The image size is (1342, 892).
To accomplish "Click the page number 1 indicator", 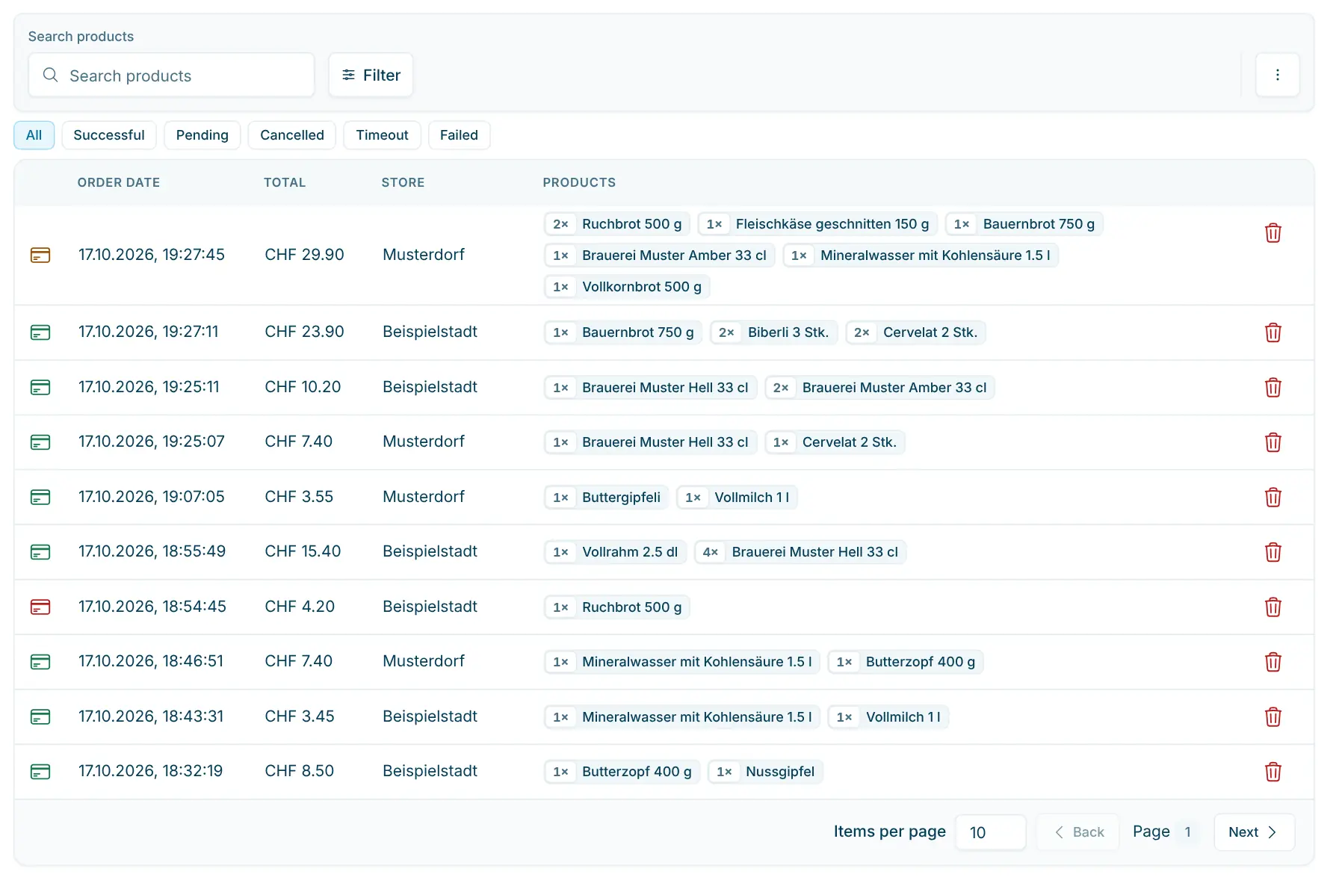I will tap(1187, 832).
